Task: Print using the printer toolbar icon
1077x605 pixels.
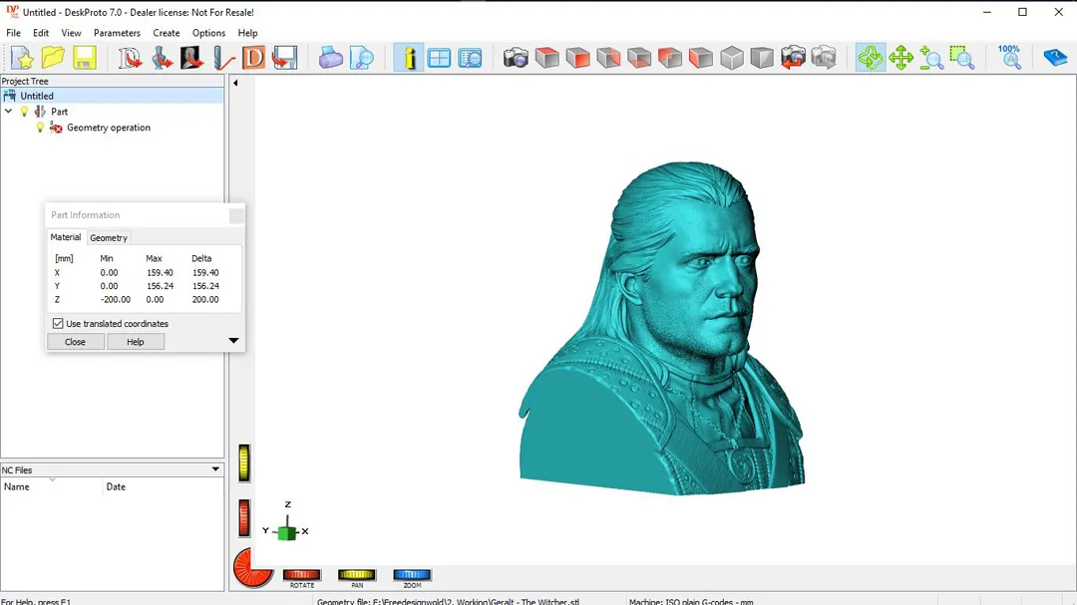Action: [330, 58]
